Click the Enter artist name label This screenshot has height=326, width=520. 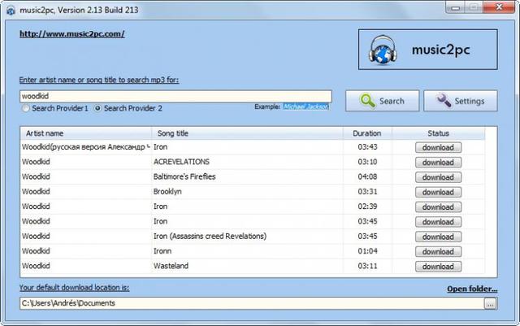point(99,80)
